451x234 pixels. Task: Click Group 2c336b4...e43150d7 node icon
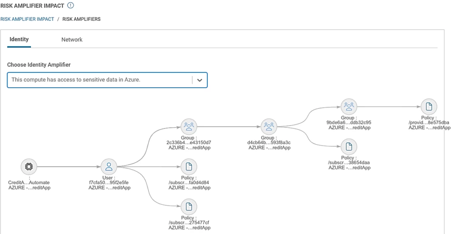tap(189, 126)
